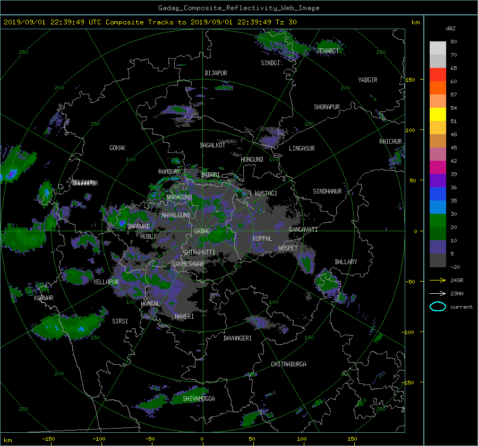Click the SIRSI city label
Viewport: 478px width, 446px height.
pos(120,321)
